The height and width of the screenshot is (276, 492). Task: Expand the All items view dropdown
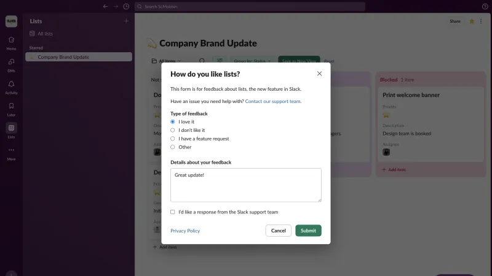click(167, 61)
